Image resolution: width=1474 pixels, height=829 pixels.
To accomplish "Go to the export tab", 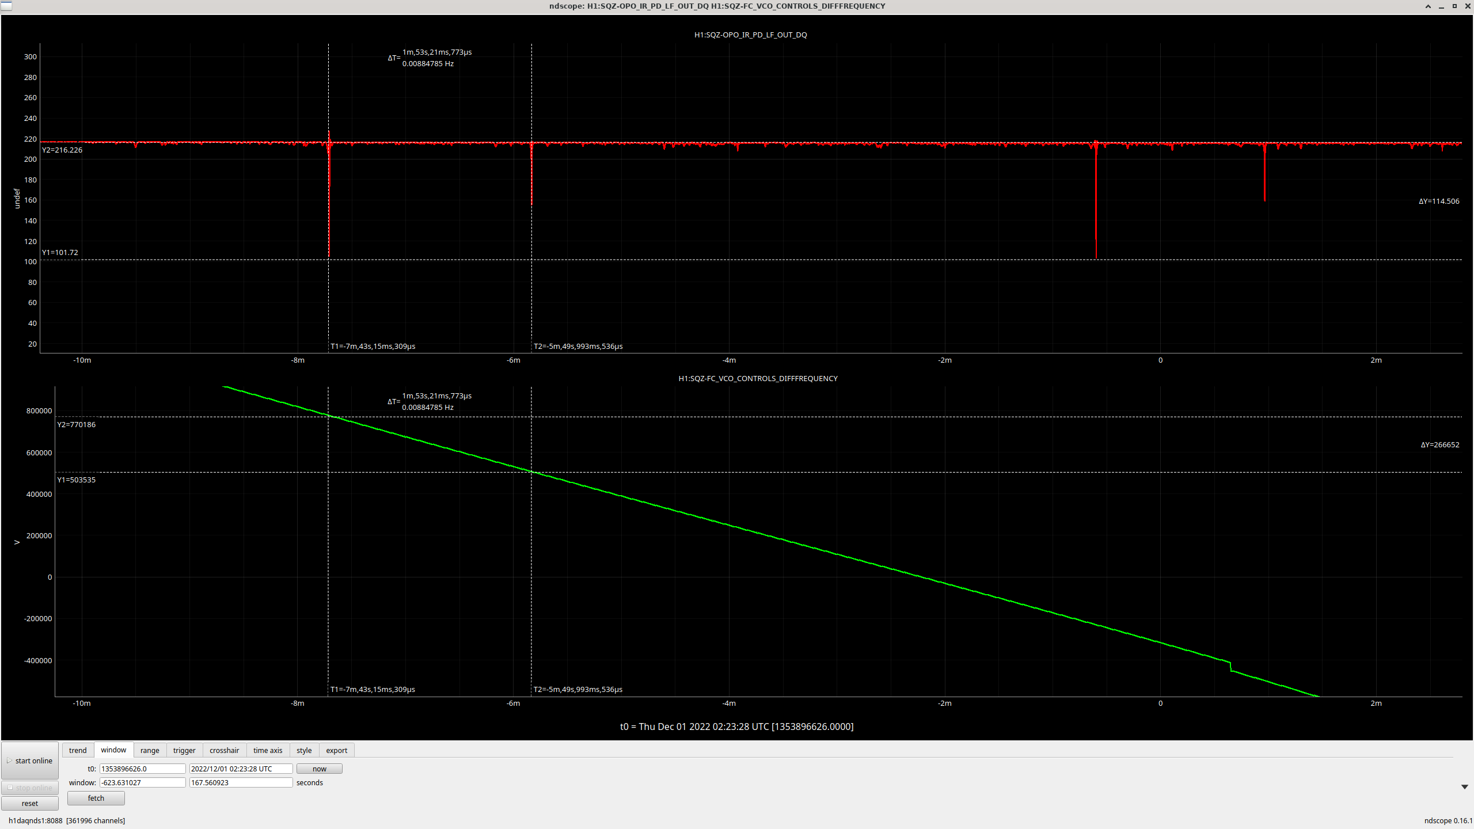I will coord(336,750).
